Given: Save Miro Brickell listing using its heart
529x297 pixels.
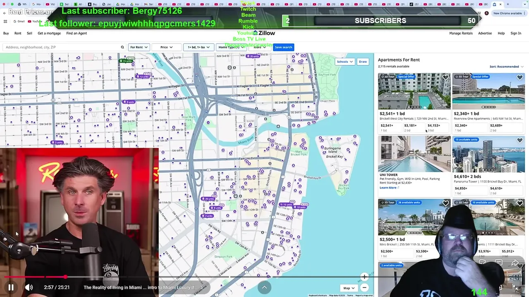Looking at the screenshot, I should coord(445,203).
